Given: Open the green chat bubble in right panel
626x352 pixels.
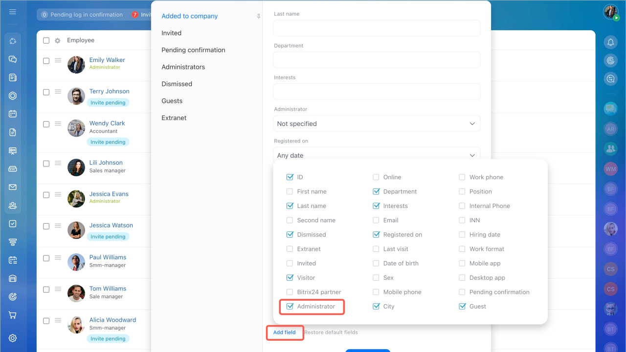Looking at the screenshot, I should (x=610, y=108).
